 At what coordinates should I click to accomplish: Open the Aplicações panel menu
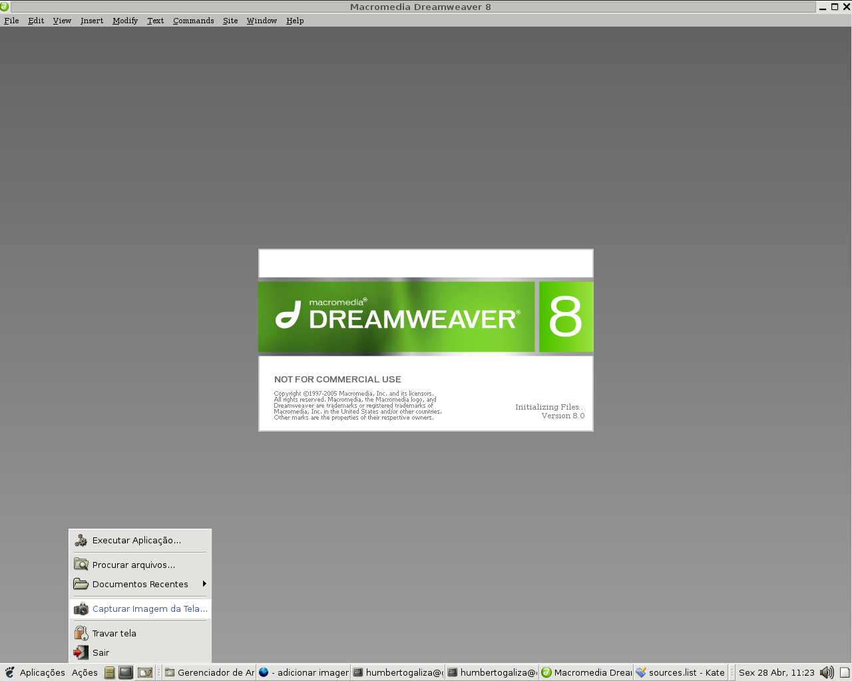(43, 672)
